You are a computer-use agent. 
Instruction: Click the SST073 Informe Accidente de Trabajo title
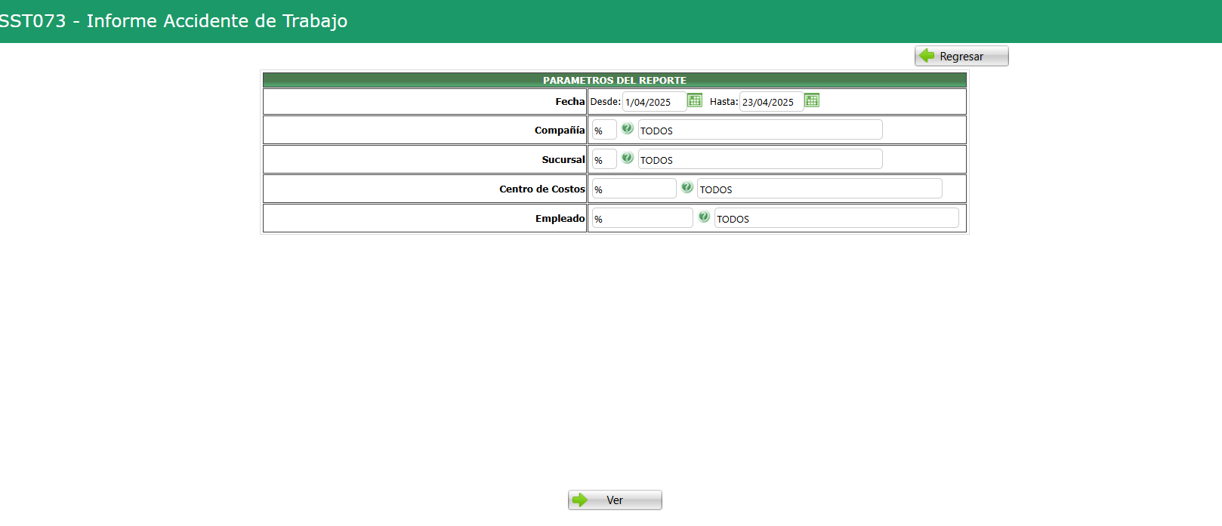pyautogui.click(x=173, y=21)
